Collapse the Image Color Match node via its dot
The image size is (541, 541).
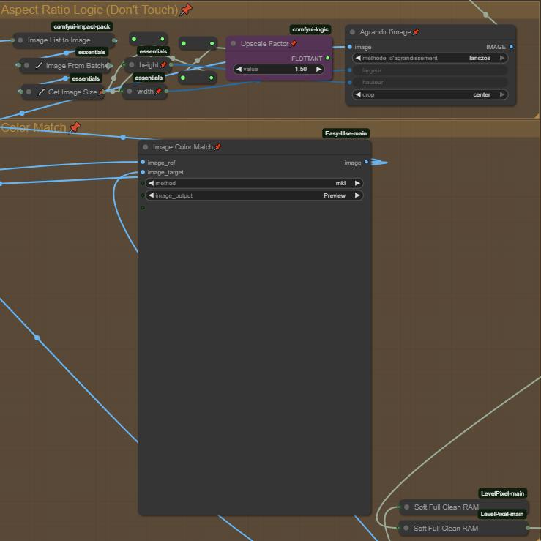point(146,147)
